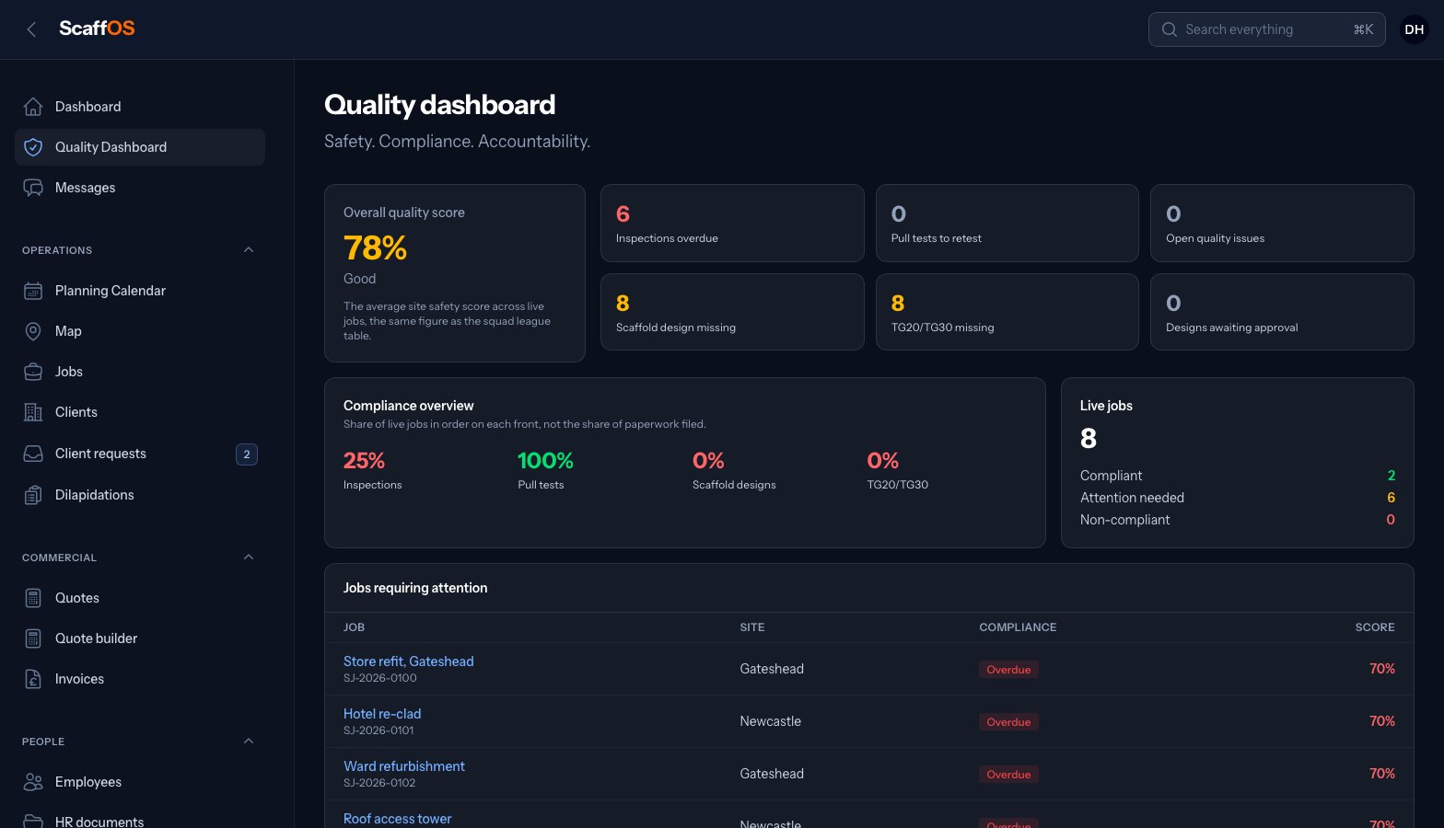Image resolution: width=1444 pixels, height=828 pixels.
Task: Open the Ward refurbishment job link
Action: coord(404,766)
